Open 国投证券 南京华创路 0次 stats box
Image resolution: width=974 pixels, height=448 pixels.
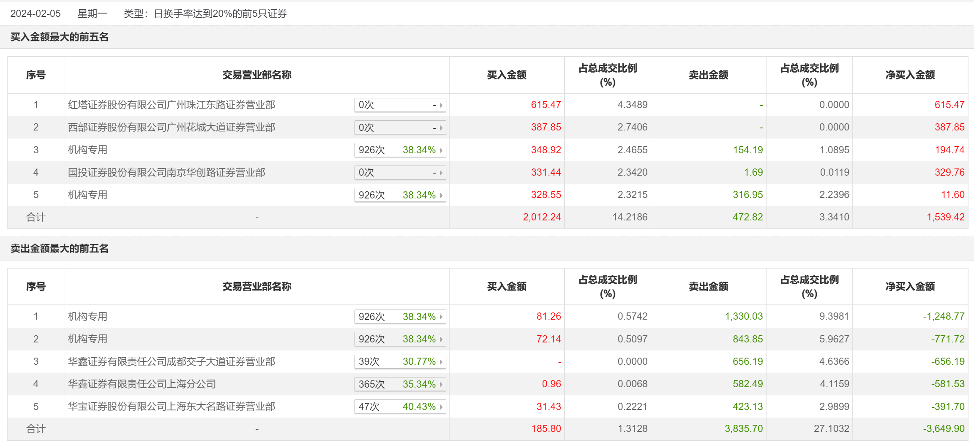pos(400,173)
